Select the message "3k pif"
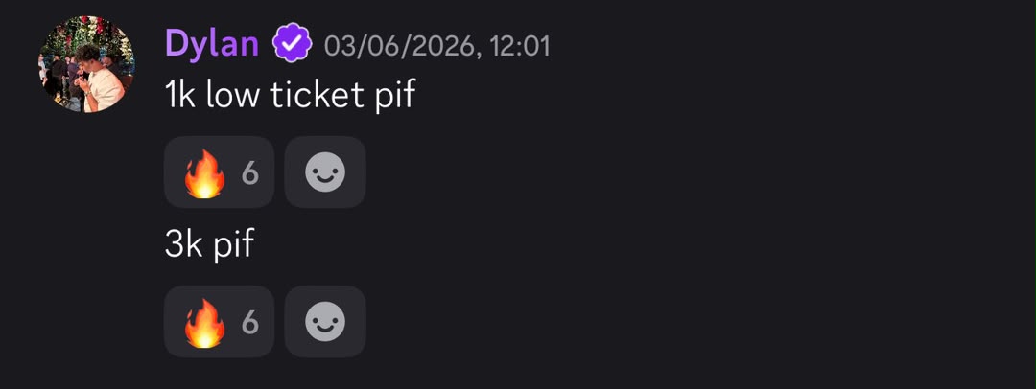Viewport: 1036px width, 389px height. [x=209, y=245]
